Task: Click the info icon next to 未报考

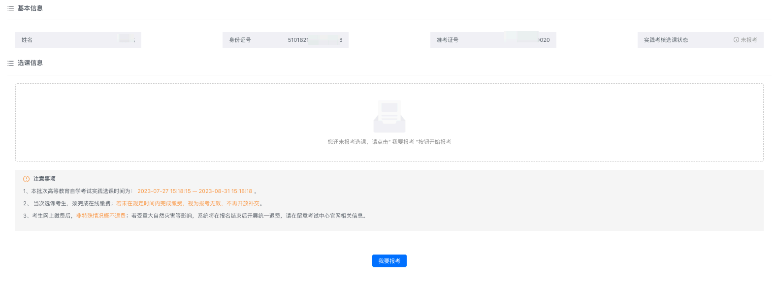Action: (736, 40)
